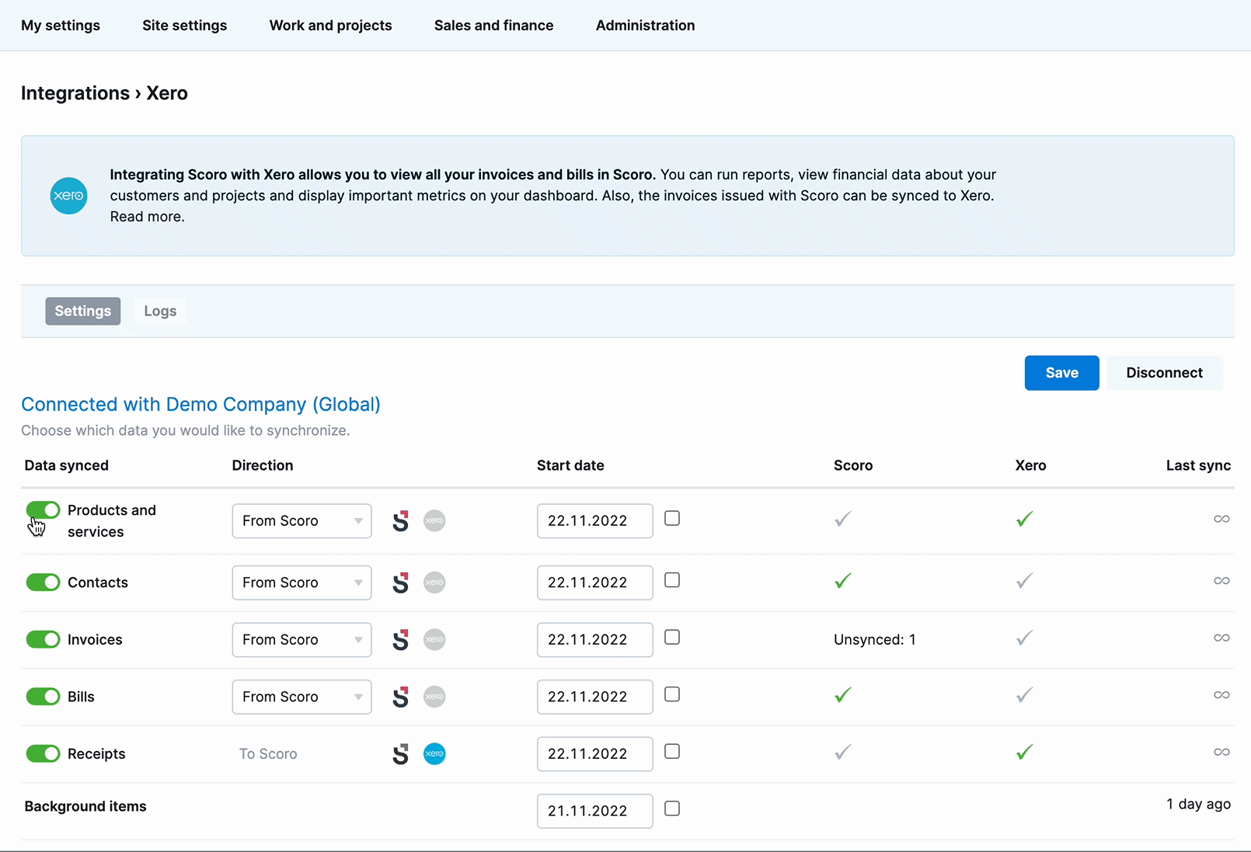The height and width of the screenshot is (852, 1251).
Task: Click Bills start date field
Action: point(595,697)
